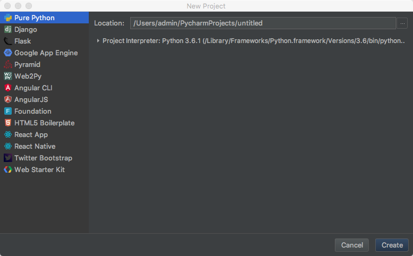Click the Pyramid red icon
The image size is (413, 256).
8,64
